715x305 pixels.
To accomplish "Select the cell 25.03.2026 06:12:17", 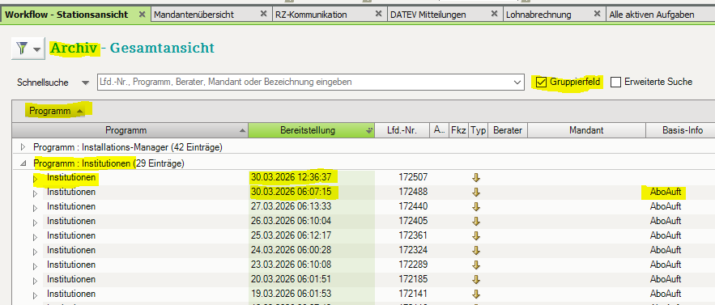I will (291, 235).
